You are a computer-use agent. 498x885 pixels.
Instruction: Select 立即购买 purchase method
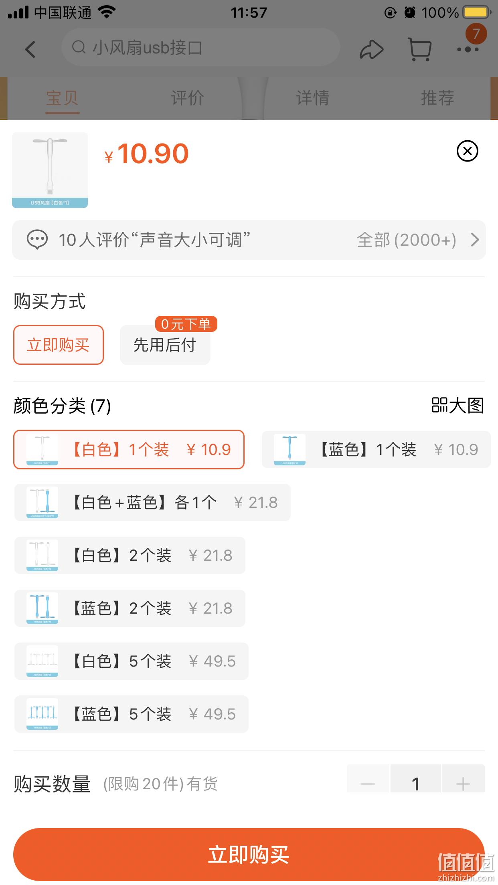point(59,345)
